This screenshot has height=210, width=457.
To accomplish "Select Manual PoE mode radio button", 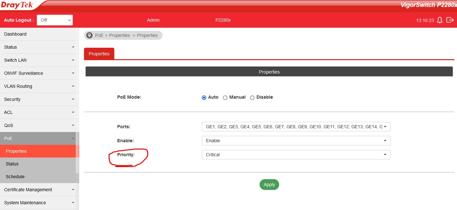I will point(225,97).
